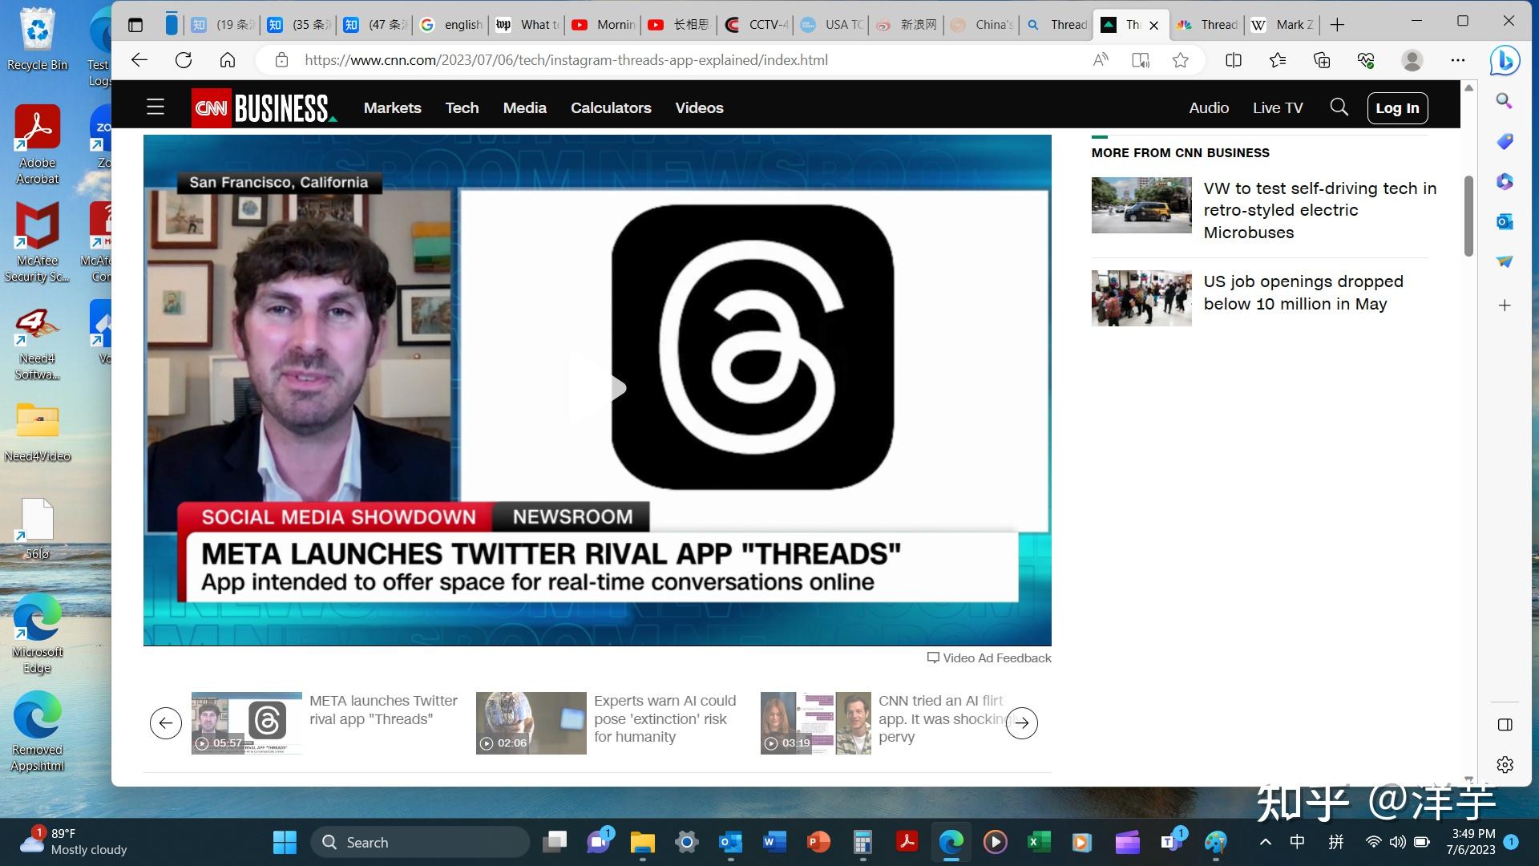The image size is (1539, 866).
Task: Show next videos in carousel
Action: point(1021,723)
